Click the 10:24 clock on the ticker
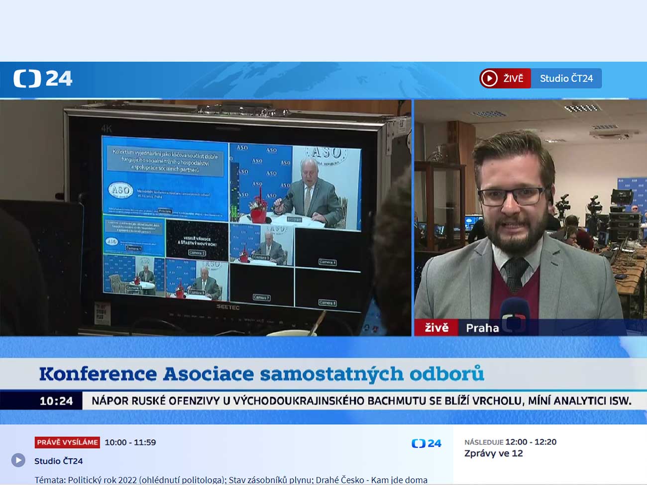The image size is (647, 485). click(56, 401)
